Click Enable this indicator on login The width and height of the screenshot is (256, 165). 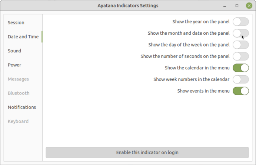(147, 152)
